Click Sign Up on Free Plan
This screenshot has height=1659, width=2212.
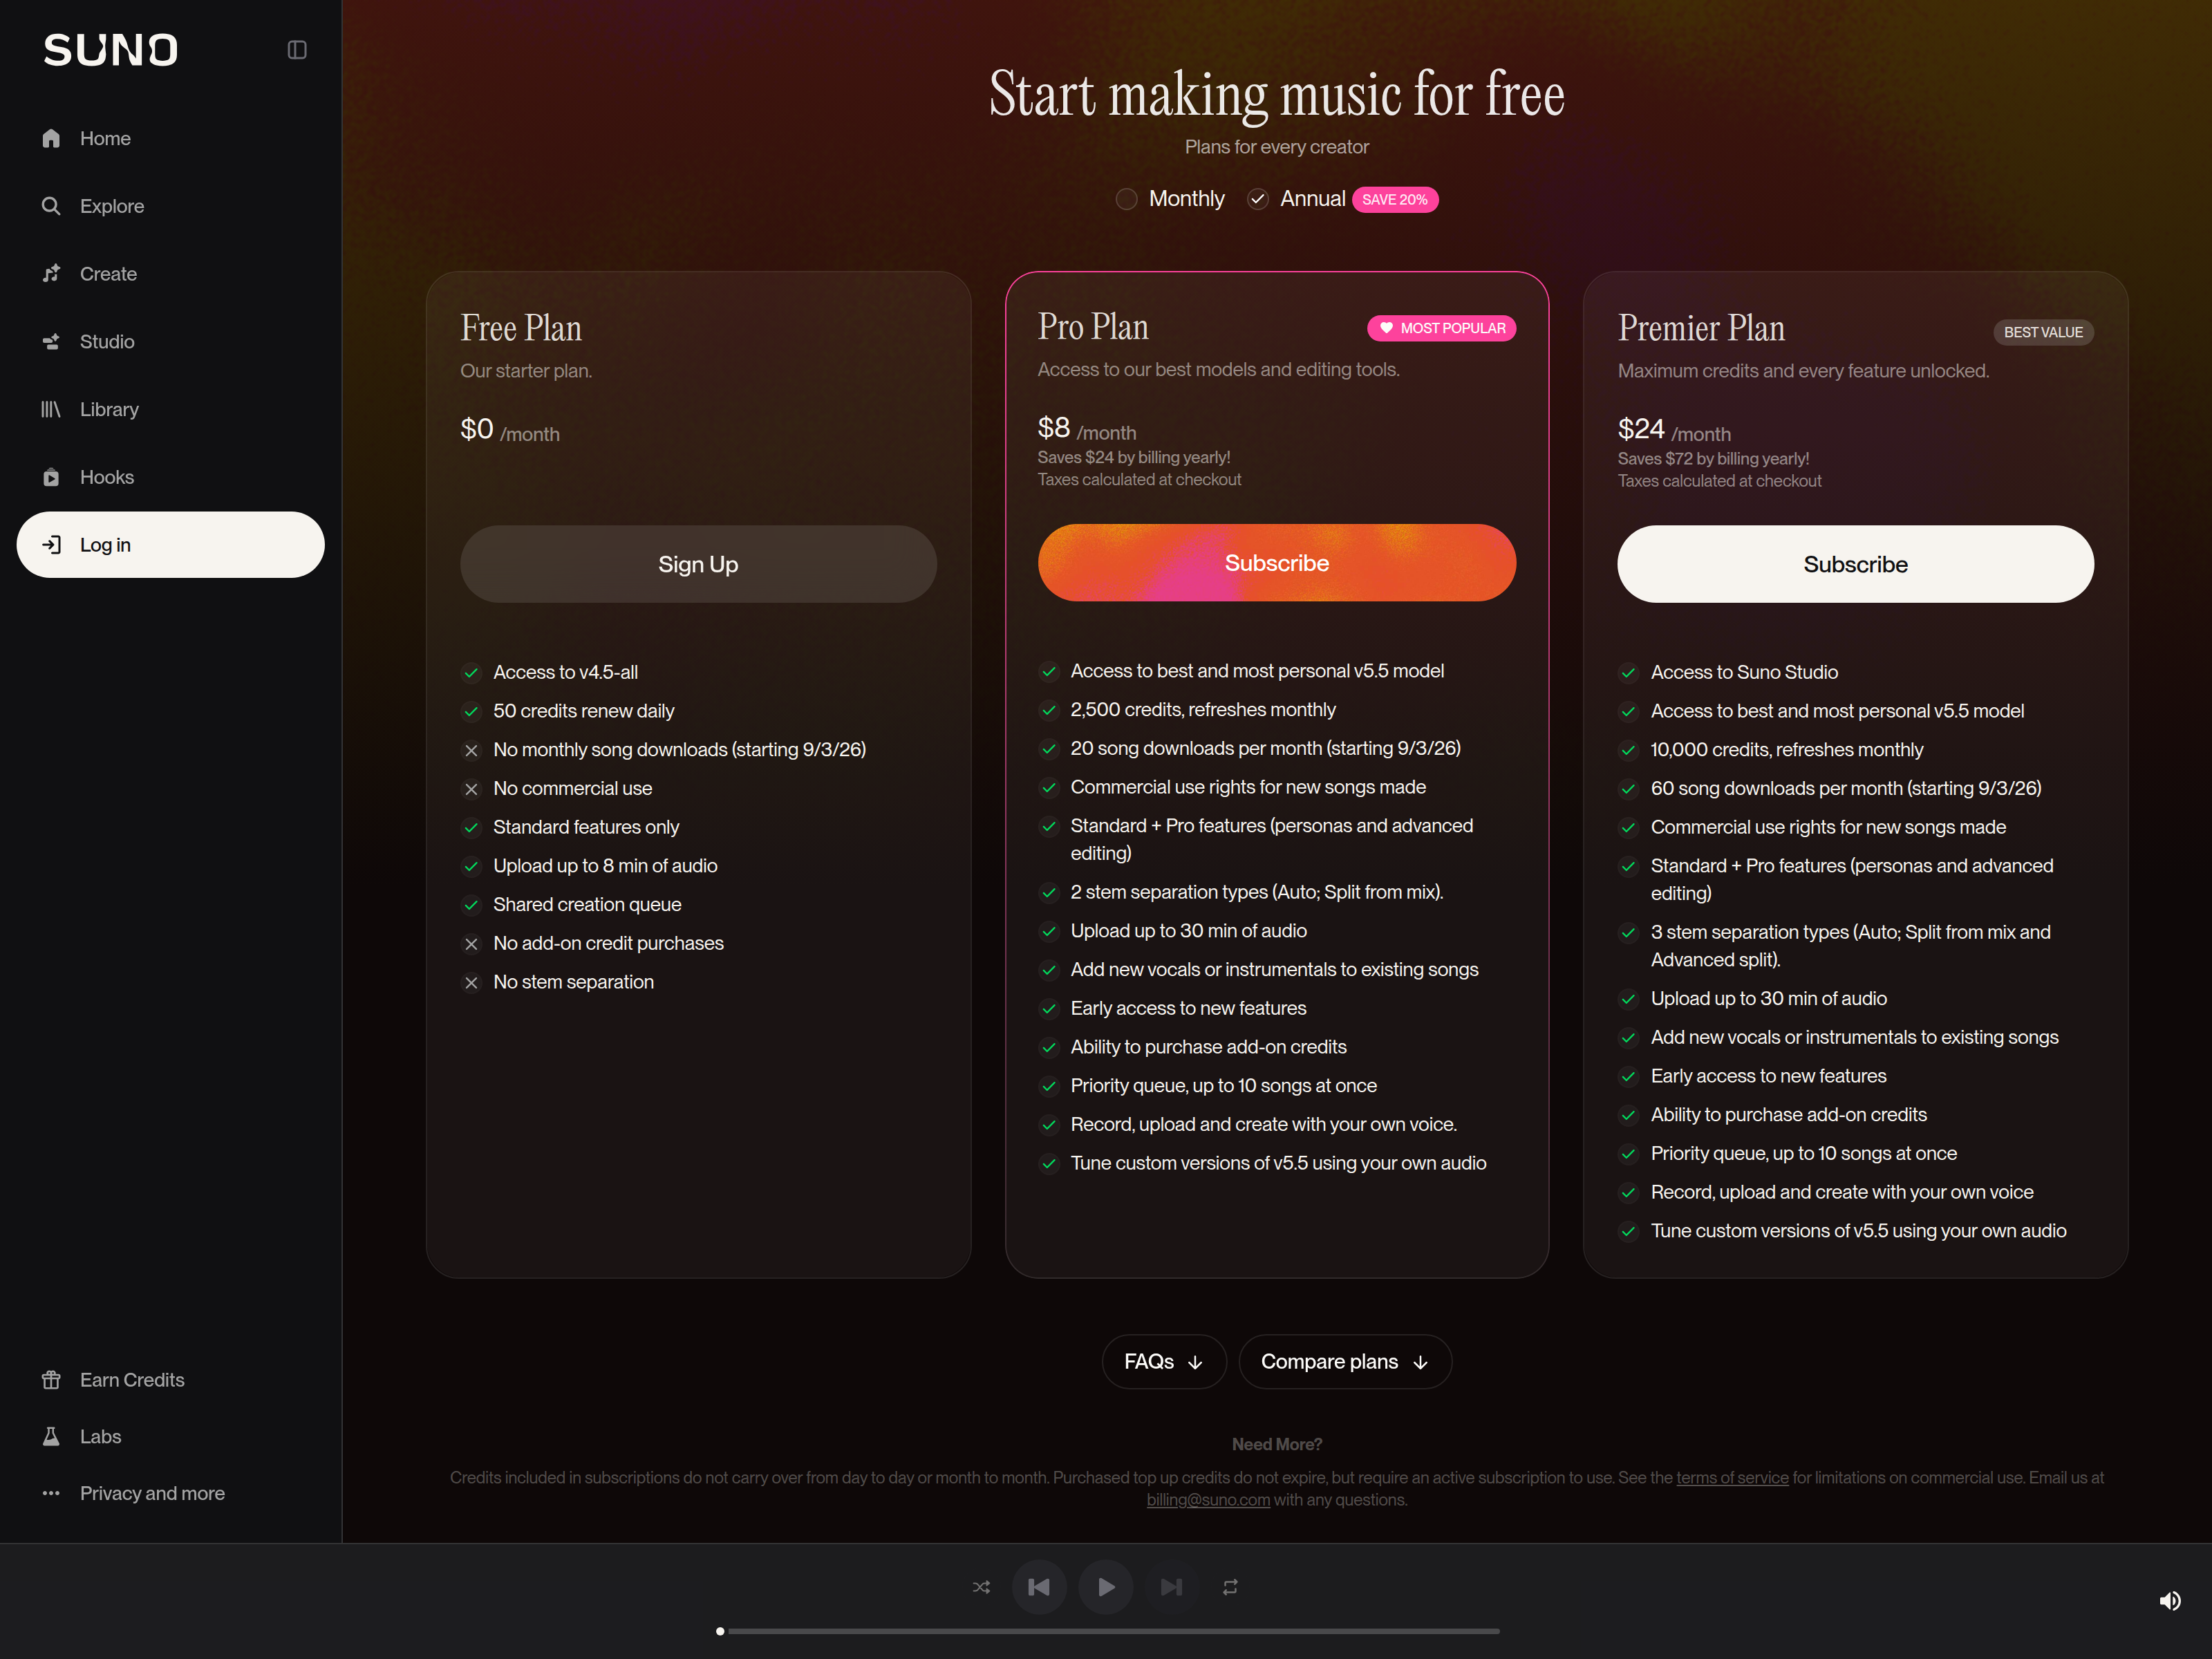pyautogui.click(x=698, y=564)
